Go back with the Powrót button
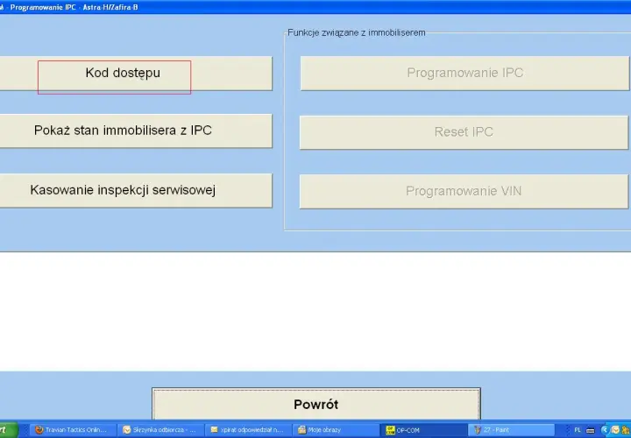The height and width of the screenshot is (438, 631). coord(316,404)
